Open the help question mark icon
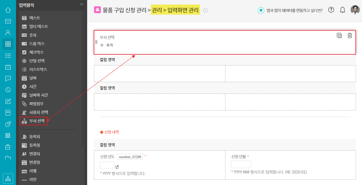362x185 pixels. [331, 10]
